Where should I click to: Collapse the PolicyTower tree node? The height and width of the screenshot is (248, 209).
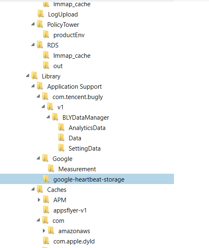tap(33, 24)
